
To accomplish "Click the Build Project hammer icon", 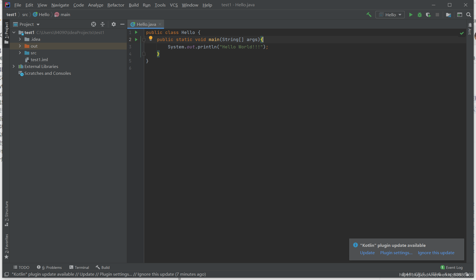I will [369, 15].
